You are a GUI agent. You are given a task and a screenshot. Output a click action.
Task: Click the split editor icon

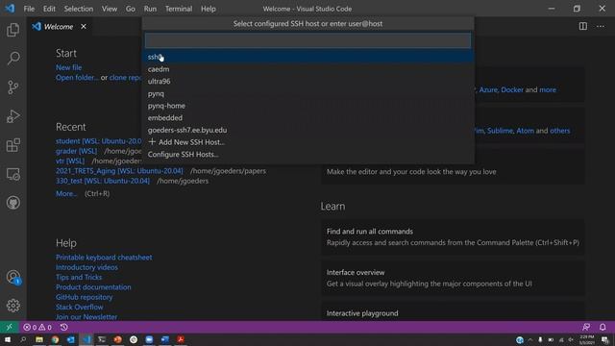pos(583,26)
